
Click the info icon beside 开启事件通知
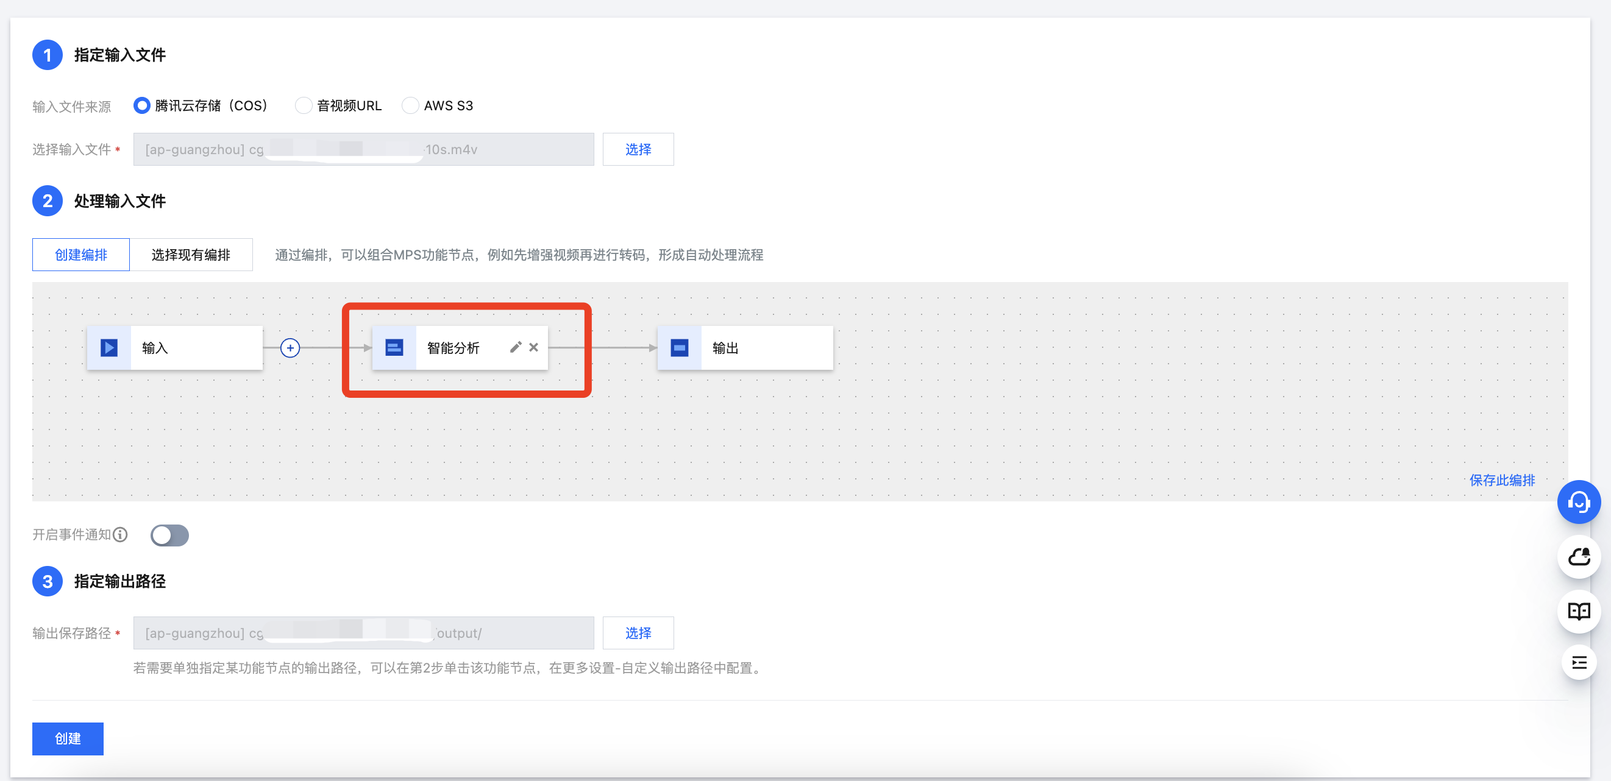click(121, 535)
